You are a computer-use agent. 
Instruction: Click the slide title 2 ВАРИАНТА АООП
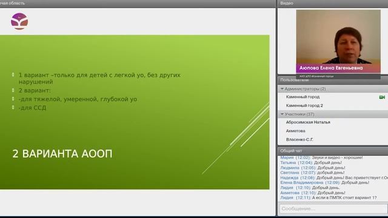(x=62, y=154)
